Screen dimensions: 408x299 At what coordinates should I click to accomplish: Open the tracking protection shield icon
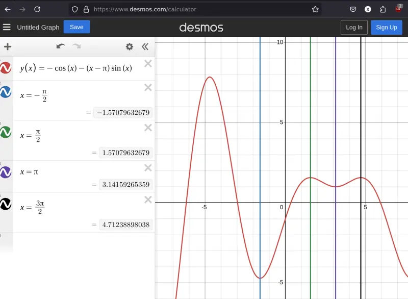click(74, 9)
